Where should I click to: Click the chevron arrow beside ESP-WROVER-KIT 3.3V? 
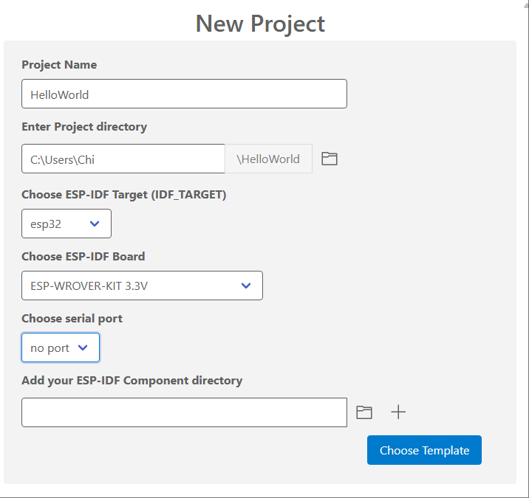pos(246,286)
